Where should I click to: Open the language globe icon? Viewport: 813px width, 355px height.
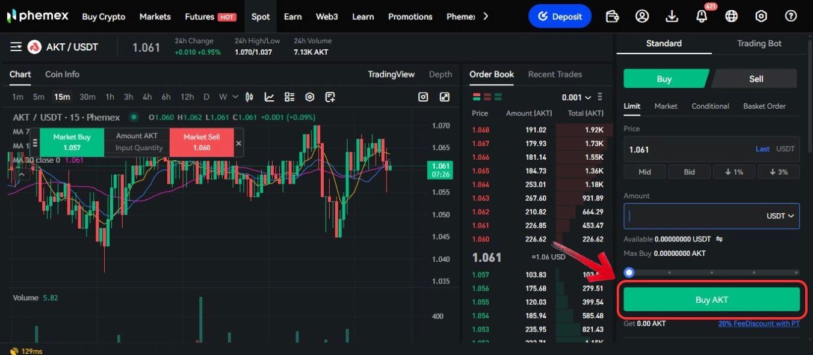tap(731, 16)
